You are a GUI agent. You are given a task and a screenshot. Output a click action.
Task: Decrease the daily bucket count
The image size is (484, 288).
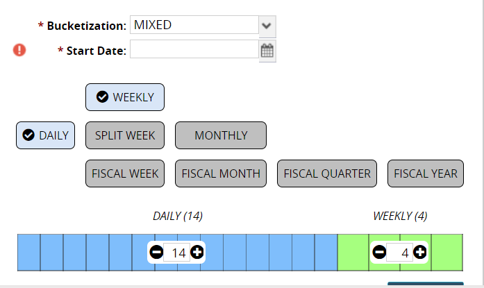(x=157, y=252)
